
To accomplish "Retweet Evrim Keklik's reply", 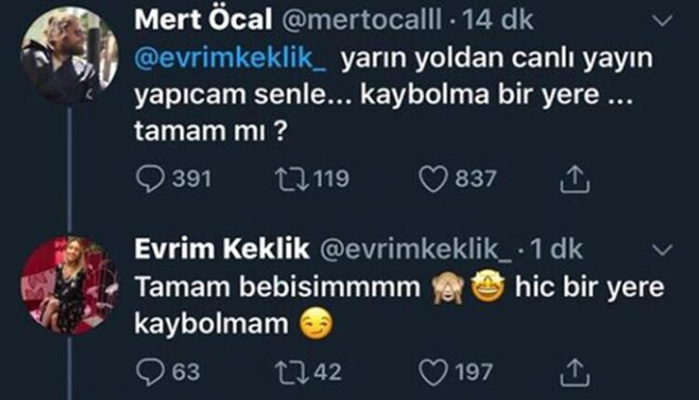I will click(290, 372).
